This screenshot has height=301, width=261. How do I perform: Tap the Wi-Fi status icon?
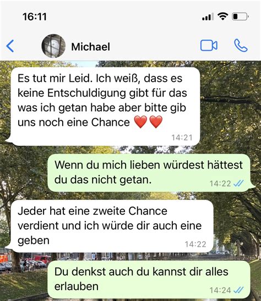pos(222,16)
